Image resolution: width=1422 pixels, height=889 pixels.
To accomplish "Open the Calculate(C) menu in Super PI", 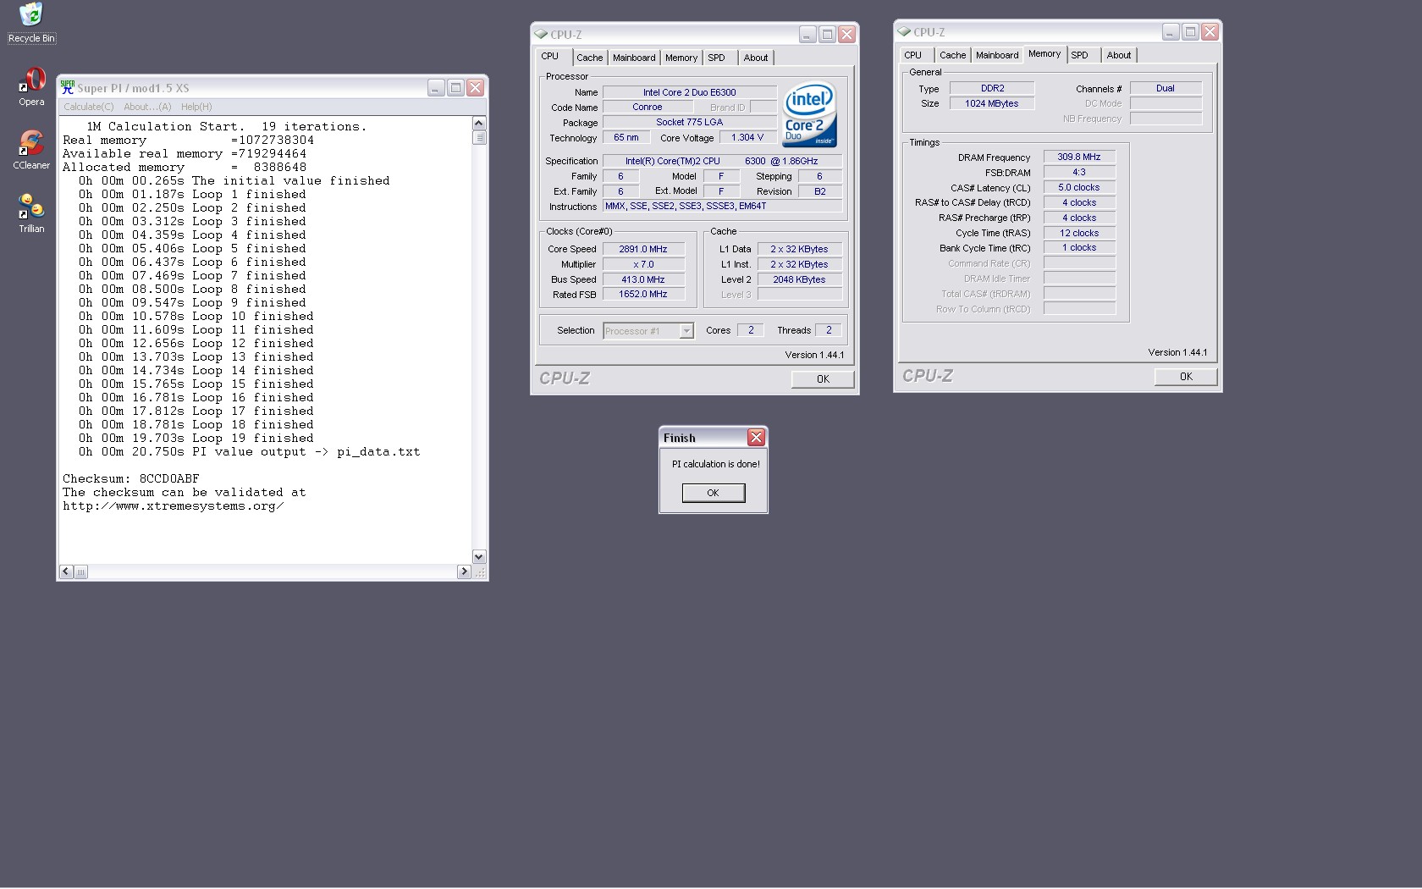I will coord(89,107).
